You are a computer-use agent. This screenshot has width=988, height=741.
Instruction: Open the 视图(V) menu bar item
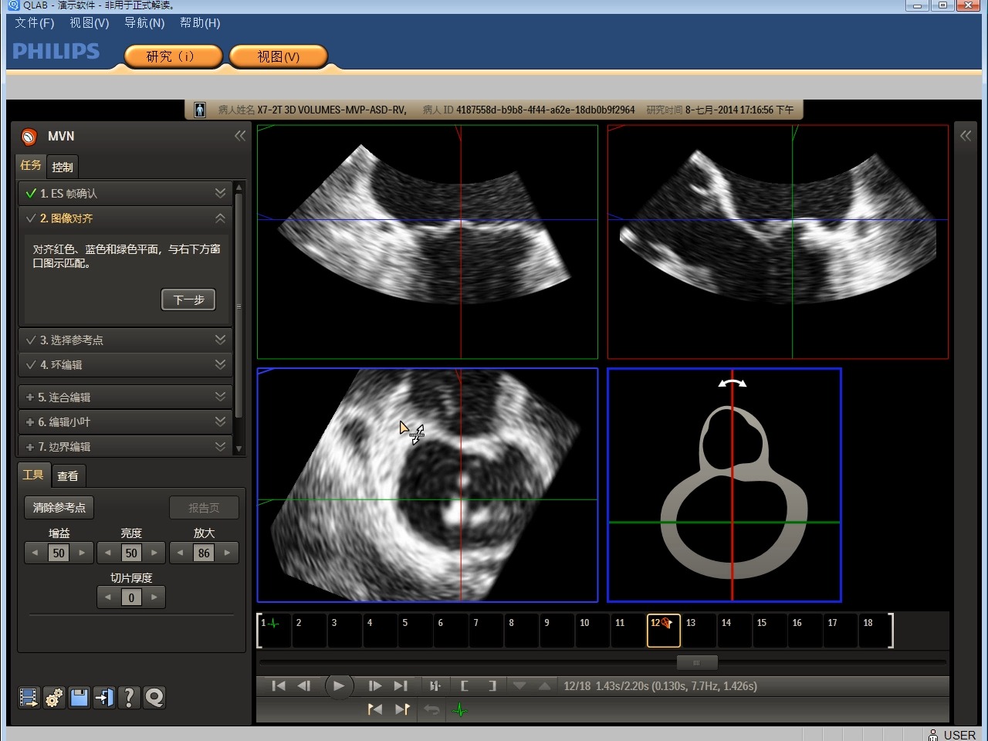[x=90, y=23]
